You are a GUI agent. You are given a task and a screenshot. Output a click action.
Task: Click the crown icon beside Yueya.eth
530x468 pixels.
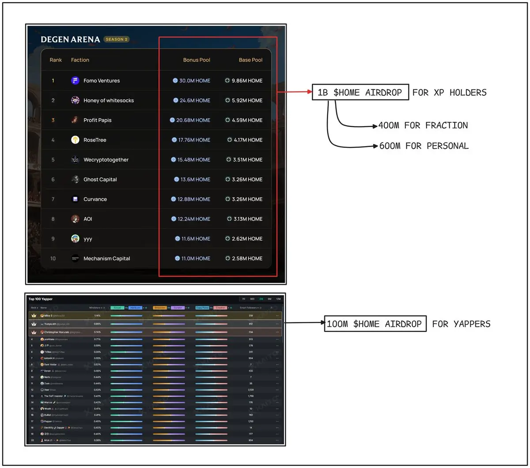point(34,324)
